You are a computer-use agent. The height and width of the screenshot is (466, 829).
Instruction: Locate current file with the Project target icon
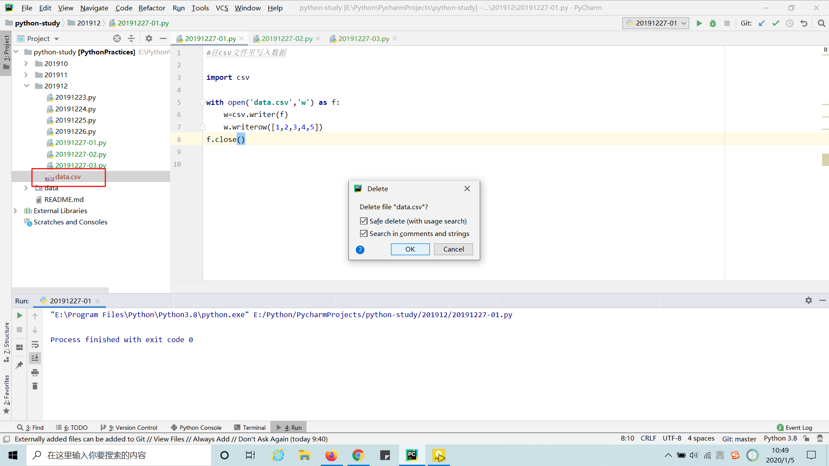click(x=117, y=38)
